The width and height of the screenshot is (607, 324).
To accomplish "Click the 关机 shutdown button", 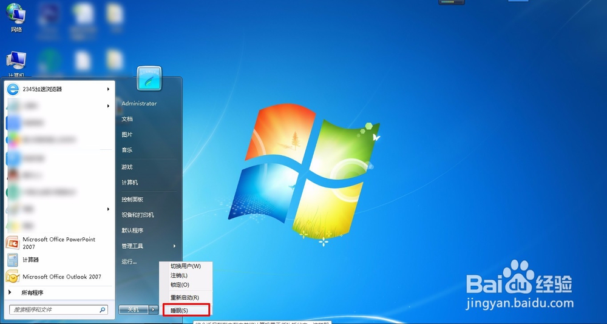I will [134, 309].
